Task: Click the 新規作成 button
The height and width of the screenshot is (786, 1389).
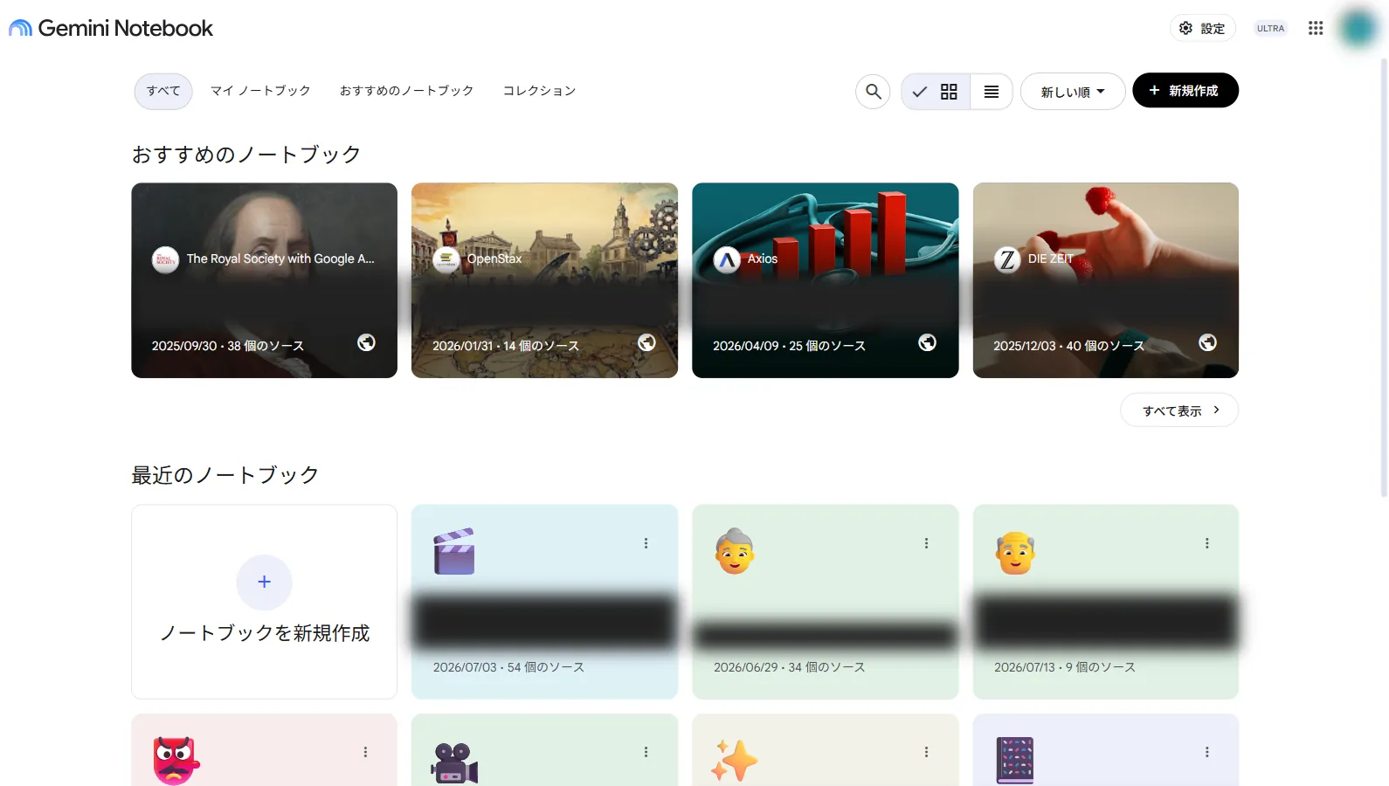Action: tap(1185, 91)
